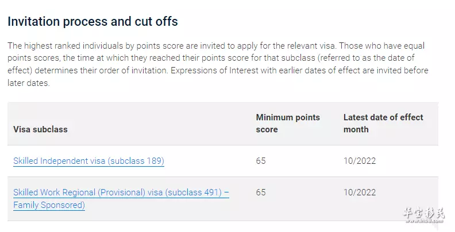Click the "Invitation process and cut offs" heading
The height and width of the screenshot is (232, 455).
click(92, 22)
